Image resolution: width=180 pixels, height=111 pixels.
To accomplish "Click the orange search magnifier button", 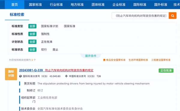I will click(172, 16).
